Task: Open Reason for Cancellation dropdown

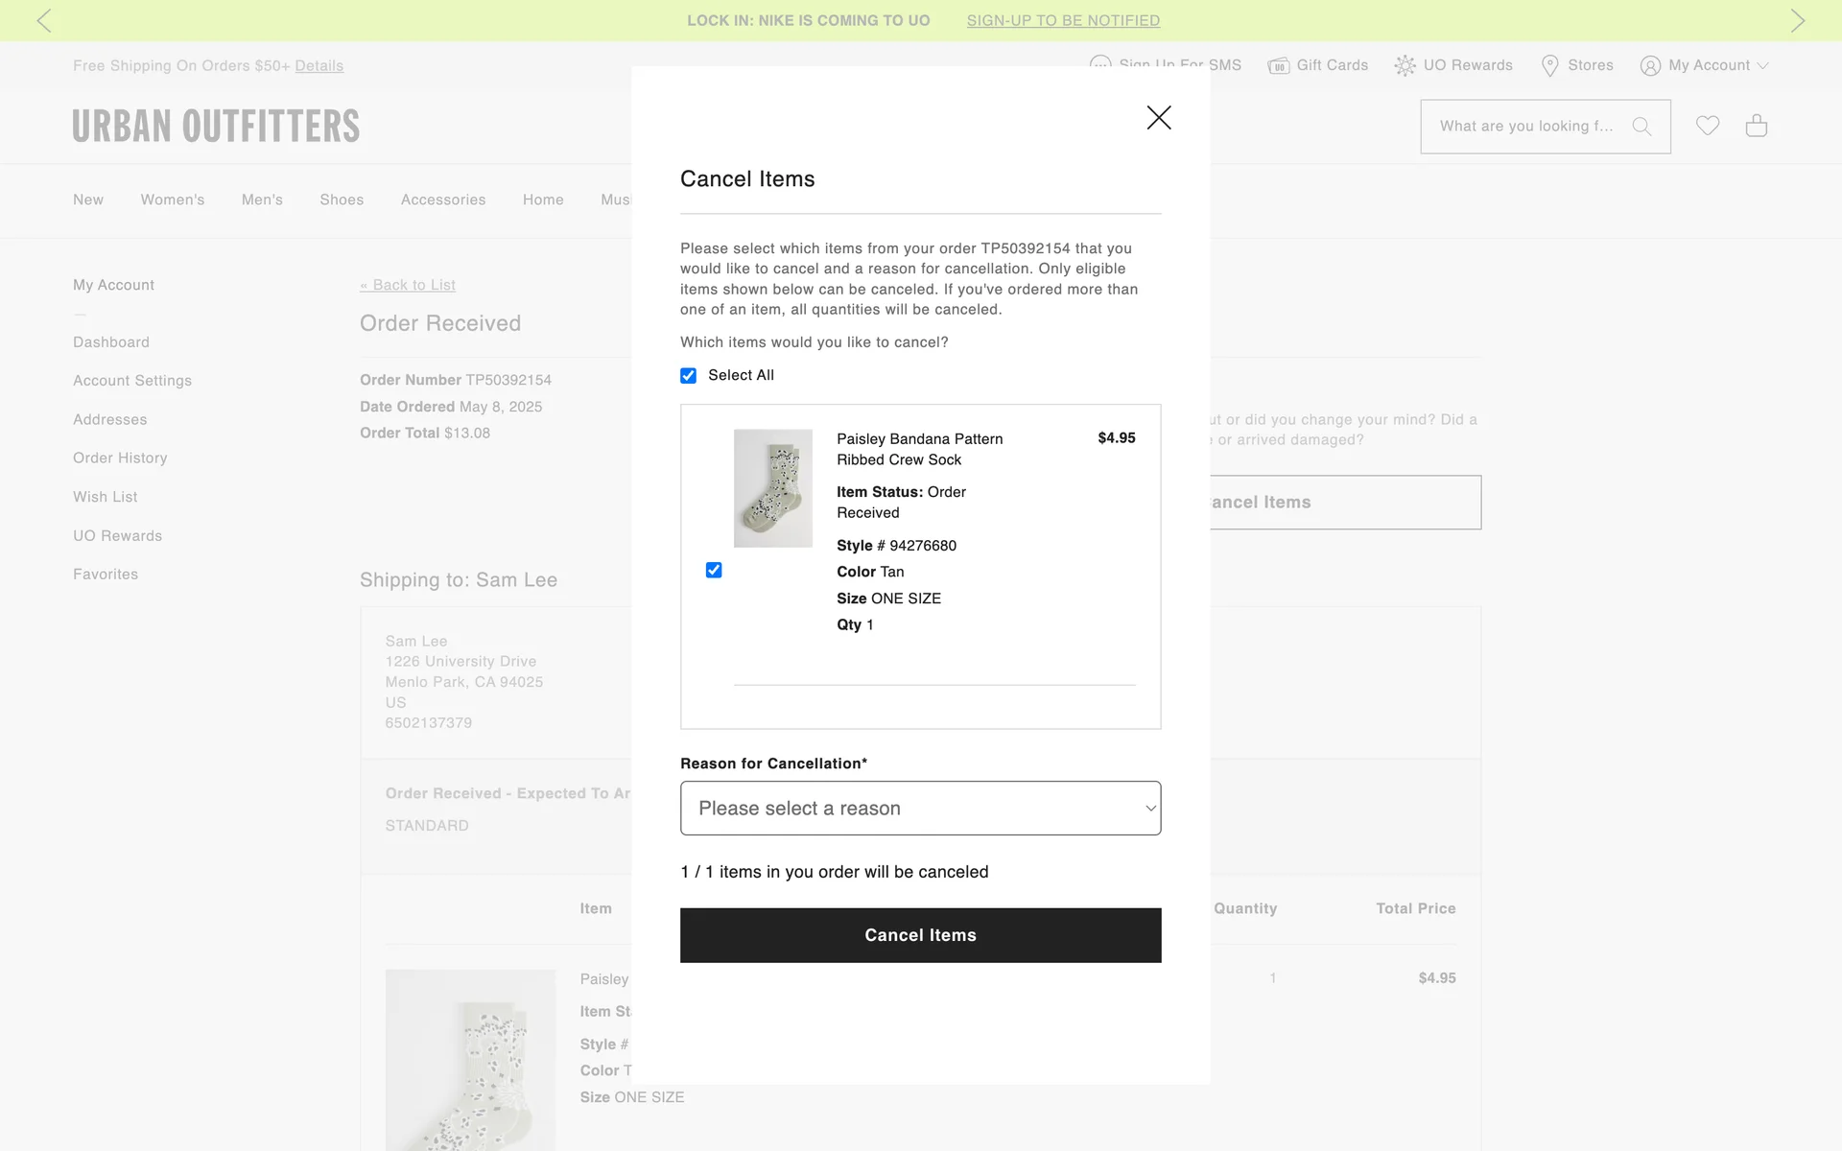Action: [x=920, y=809]
